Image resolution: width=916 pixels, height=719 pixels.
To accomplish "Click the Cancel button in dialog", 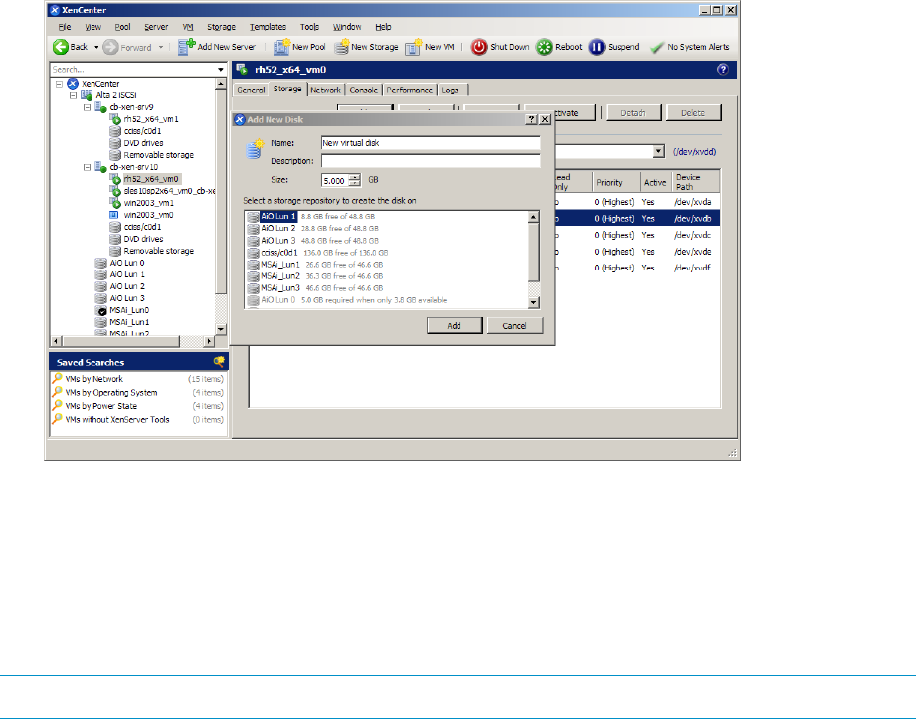I will [x=514, y=326].
